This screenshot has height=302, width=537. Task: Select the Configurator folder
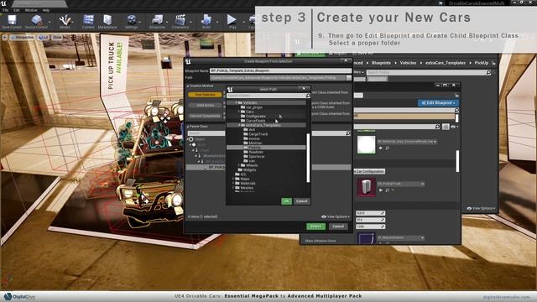click(x=255, y=116)
